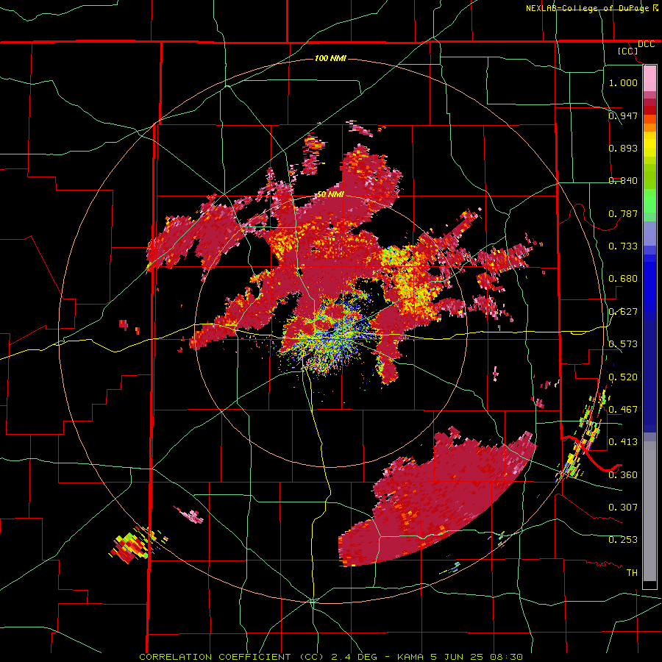The width and height of the screenshot is (662, 662).
Task: Pick the light pink top color bar segment
Action: pos(649,78)
